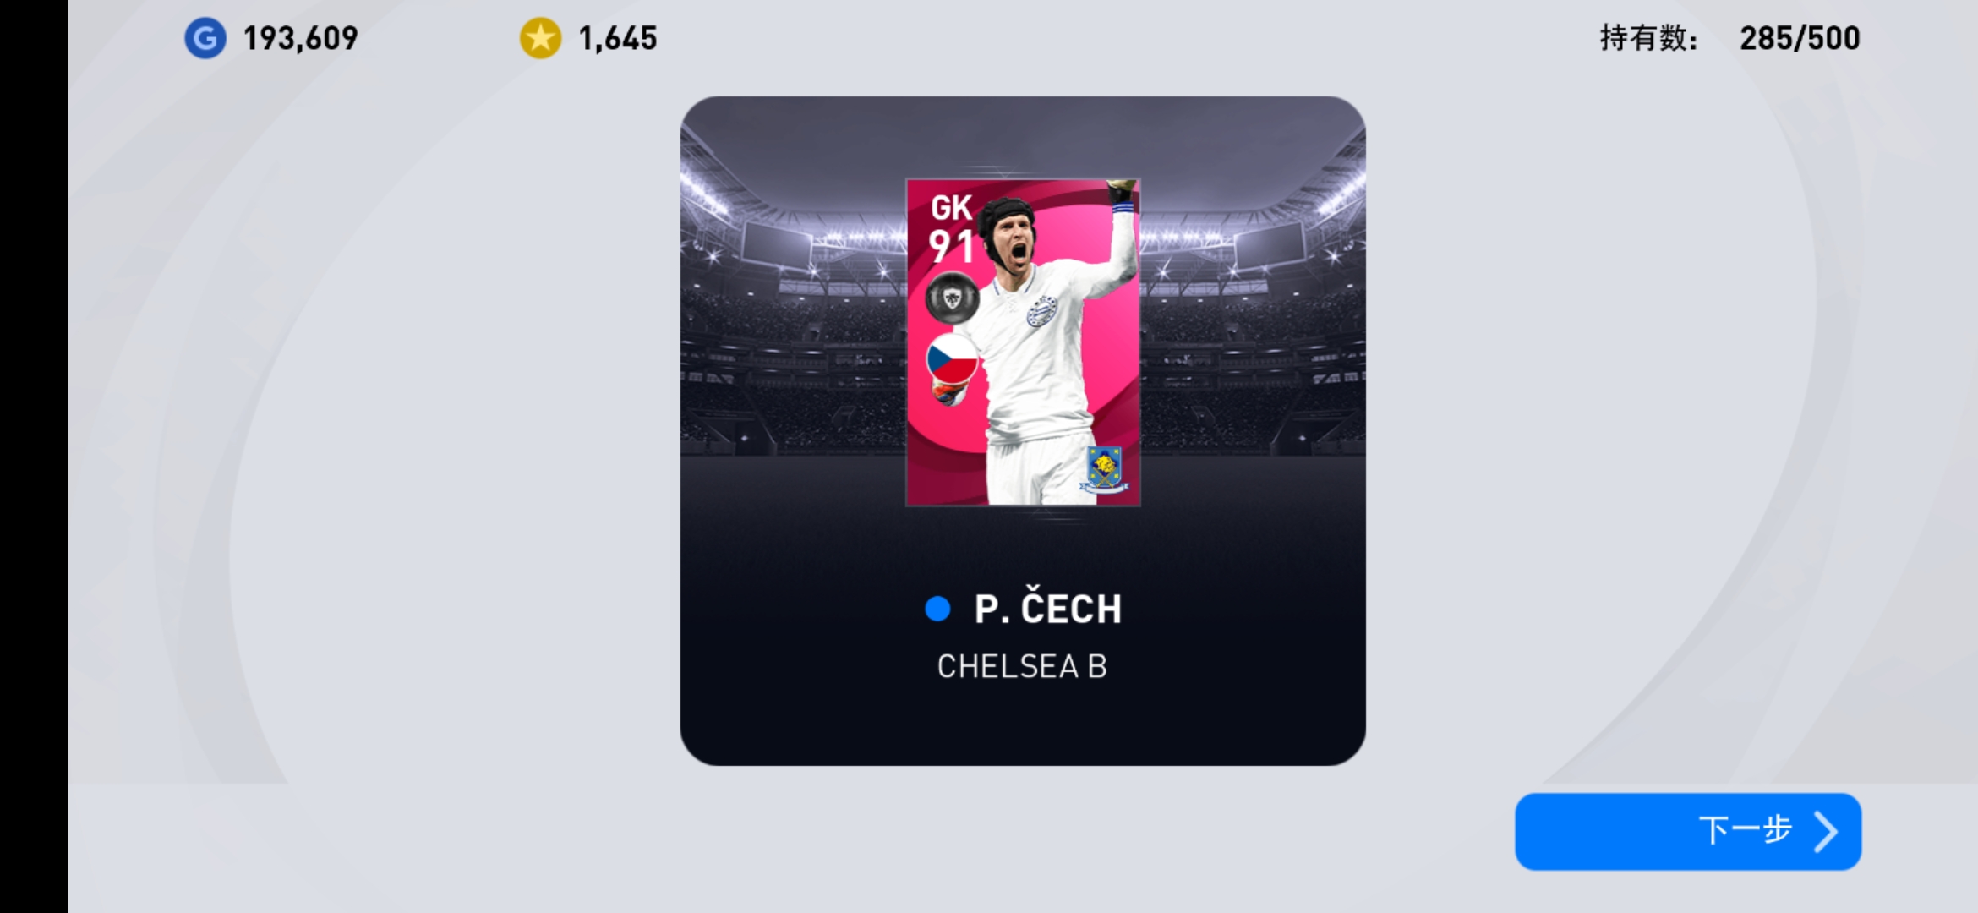Open the P. Čech player card image
Screen dimensions: 1978x913
pos(1023,342)
